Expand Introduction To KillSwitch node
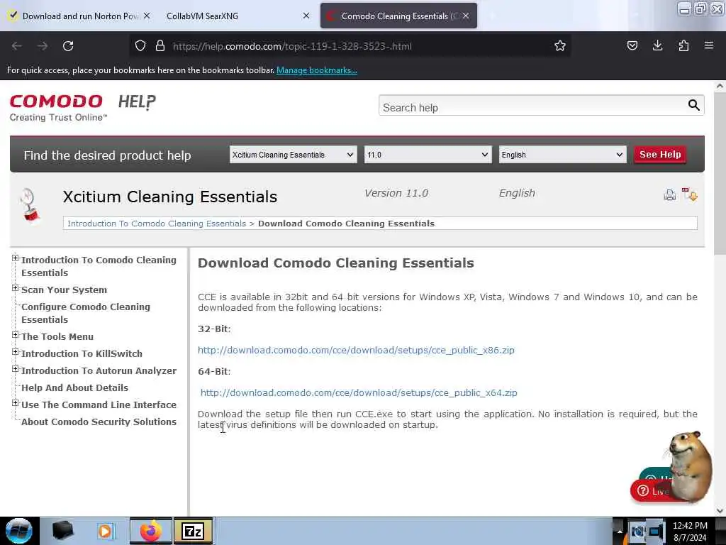The image size is (726, 545). [x=16, y=352]
